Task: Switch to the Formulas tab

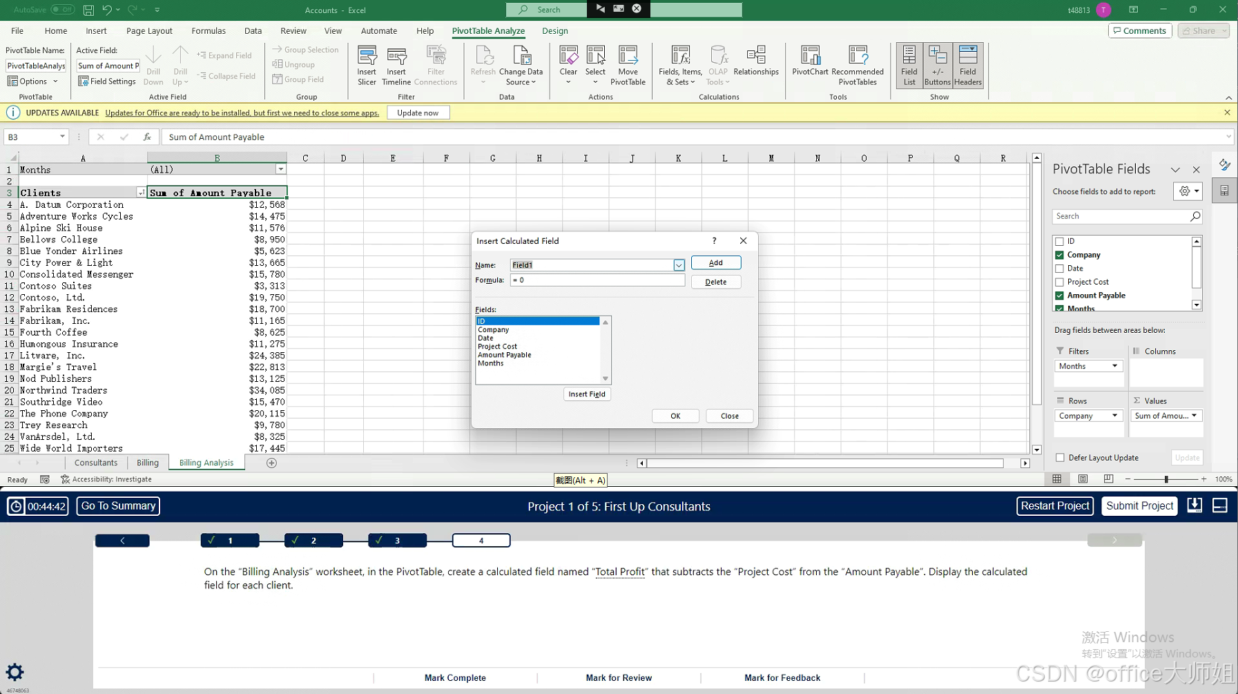Action: (x=209, y=30)
